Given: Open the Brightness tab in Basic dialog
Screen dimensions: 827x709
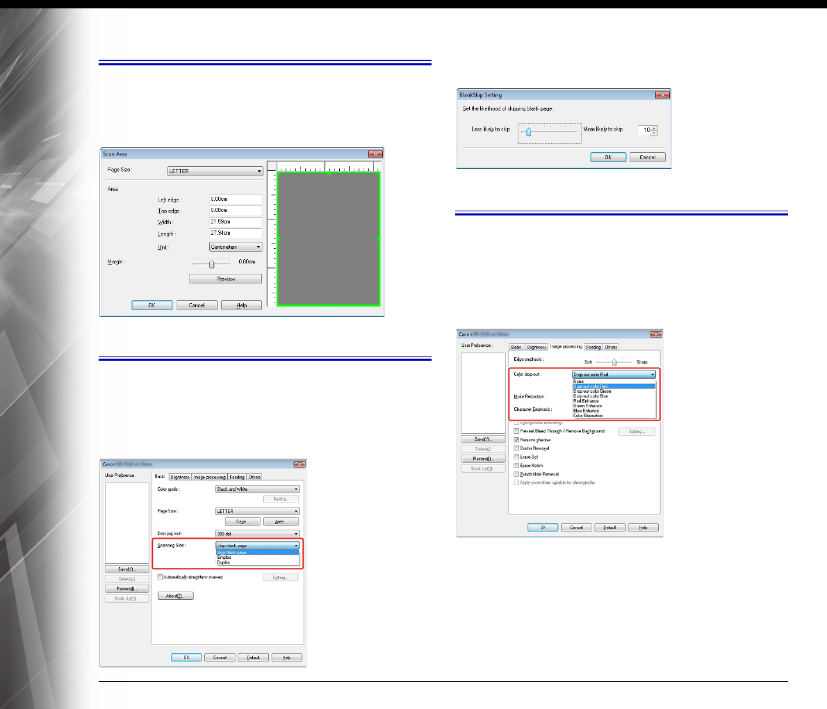Looking at the screenshot, I should (180, 477).
